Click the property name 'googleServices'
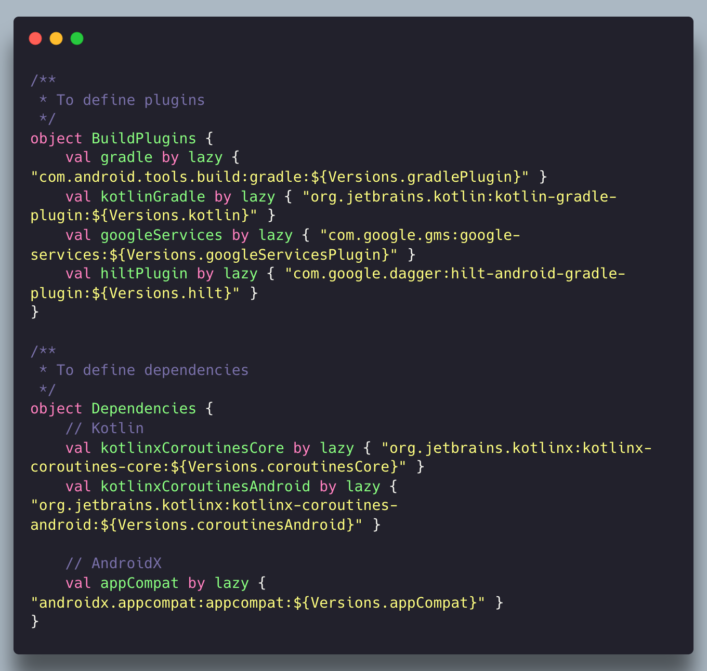The image size is (707, 671). (x=162, y=235)
